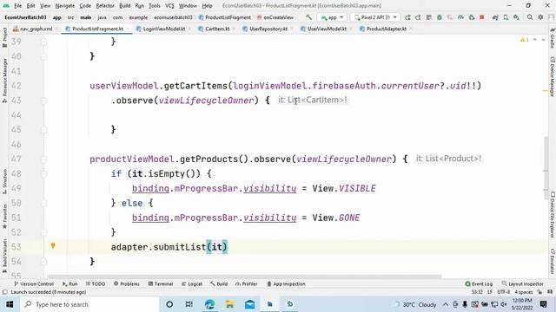Open the Version Control tool window
This screenshot has width=556, height=312.
click(x=34, y=283)
